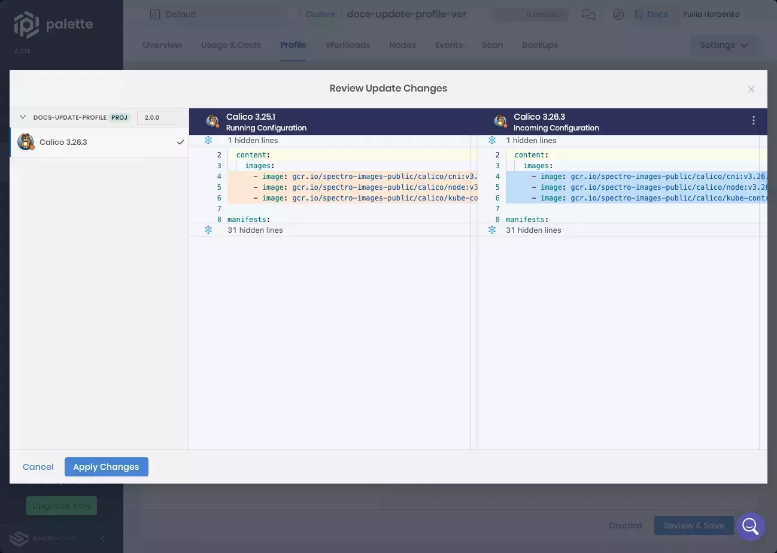Open the 2.0.0 version dropdown

click(159, 117)
